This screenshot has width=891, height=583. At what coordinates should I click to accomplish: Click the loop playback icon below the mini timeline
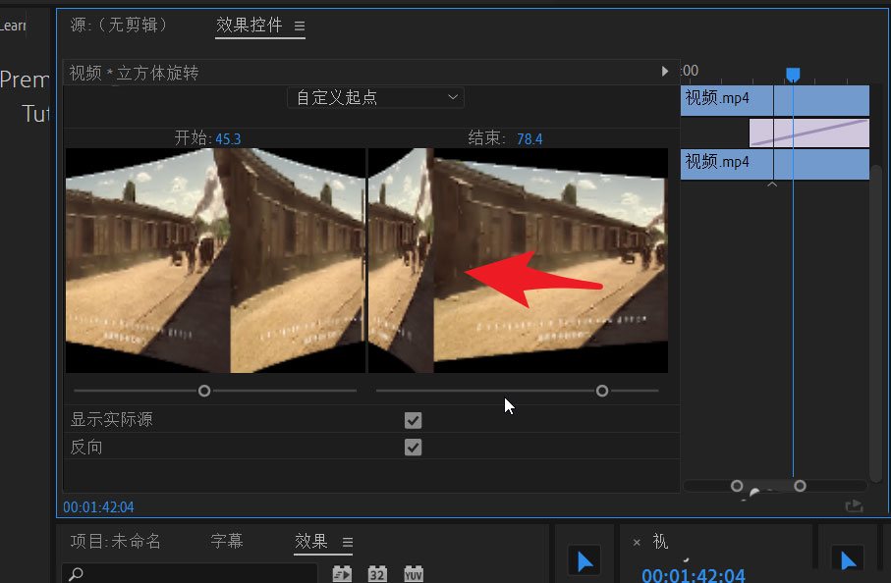click(x=855, y=506)
